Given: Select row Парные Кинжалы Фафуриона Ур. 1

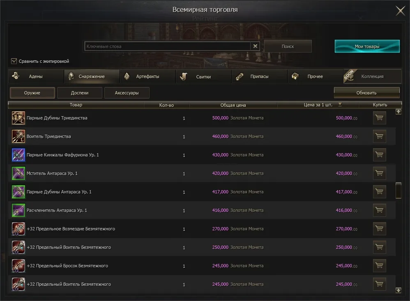Looking at the screenshot, I should point(202,155).
